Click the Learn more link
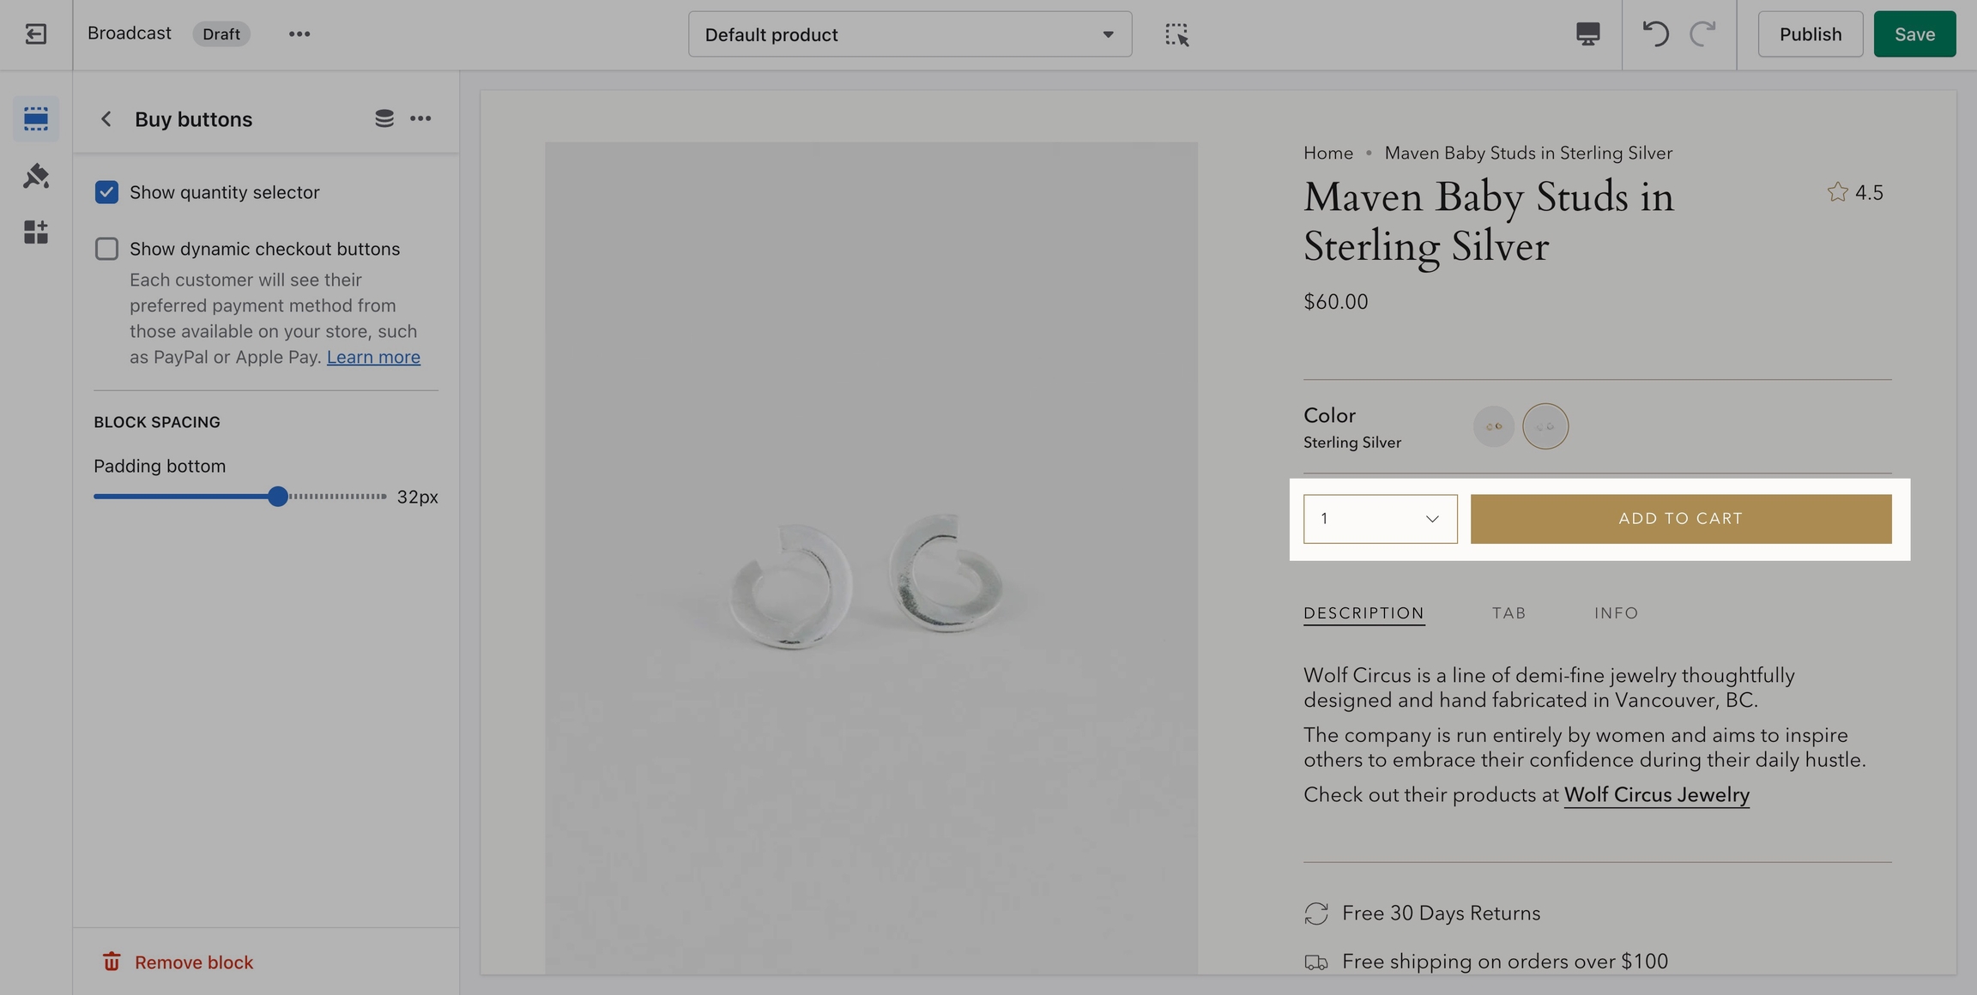 click(373, 357)
